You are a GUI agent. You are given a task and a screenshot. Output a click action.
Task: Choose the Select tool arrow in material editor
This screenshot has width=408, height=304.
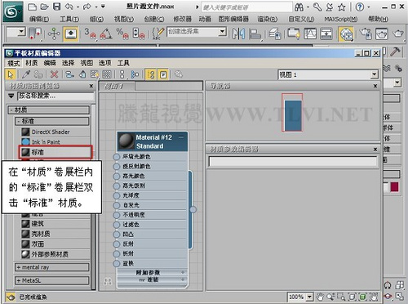pyautogui.click(x=11, y=74)
